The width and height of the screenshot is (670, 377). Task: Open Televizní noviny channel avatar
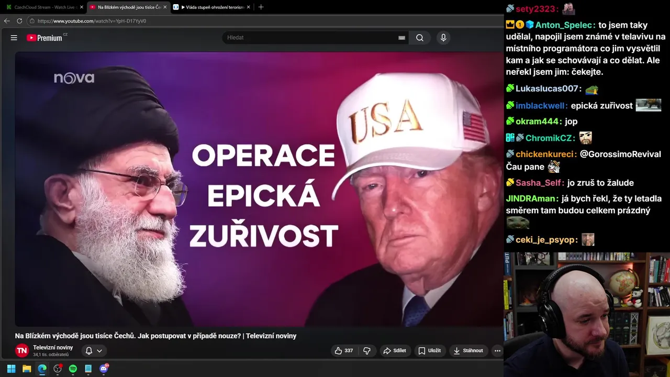(22, 350)
